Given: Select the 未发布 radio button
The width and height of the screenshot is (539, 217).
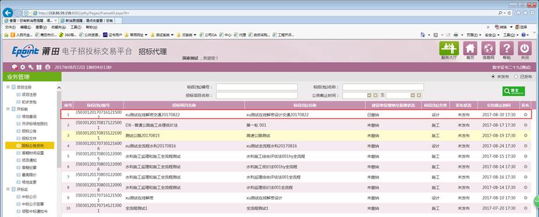Looking at the screenshot, I should coord(494,77).
